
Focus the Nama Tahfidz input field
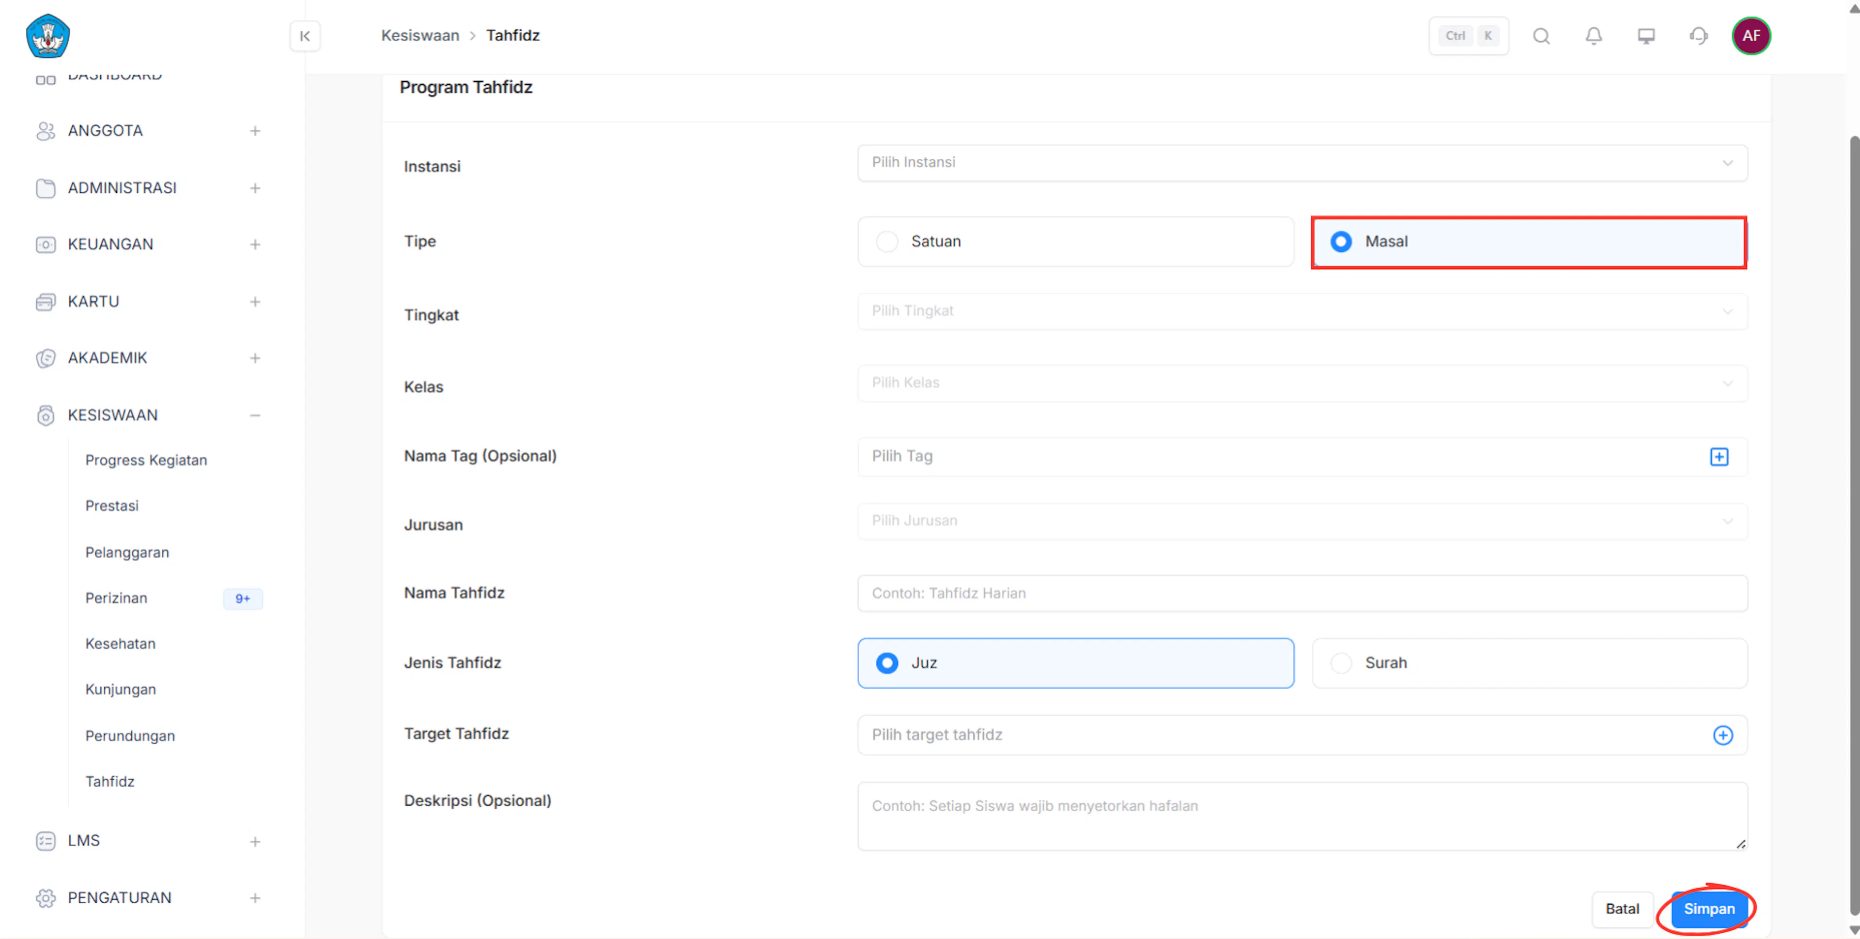(1302, 593)
